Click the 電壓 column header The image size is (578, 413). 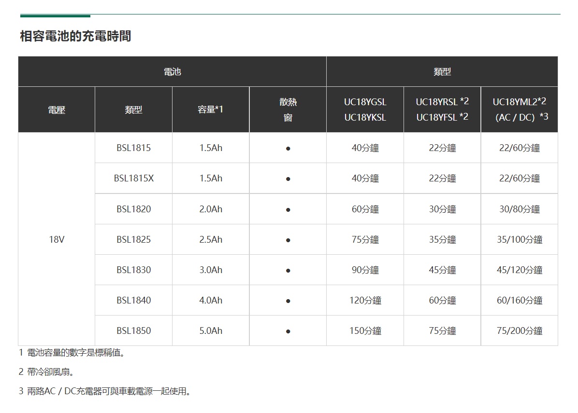pos(57,110)
